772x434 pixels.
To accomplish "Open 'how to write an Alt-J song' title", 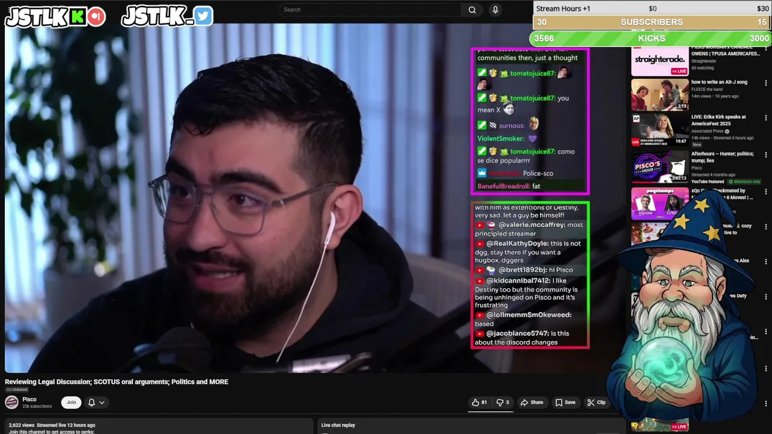I will (719, 82).
